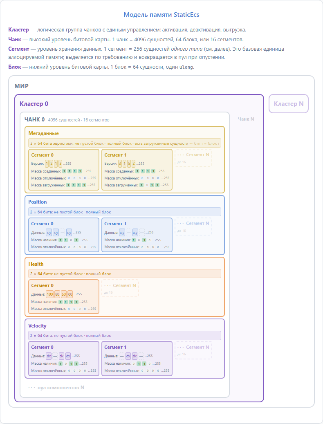
Task: Click "Маска отключённых" in Health Сегмент 0
Action: pos(49,309)
